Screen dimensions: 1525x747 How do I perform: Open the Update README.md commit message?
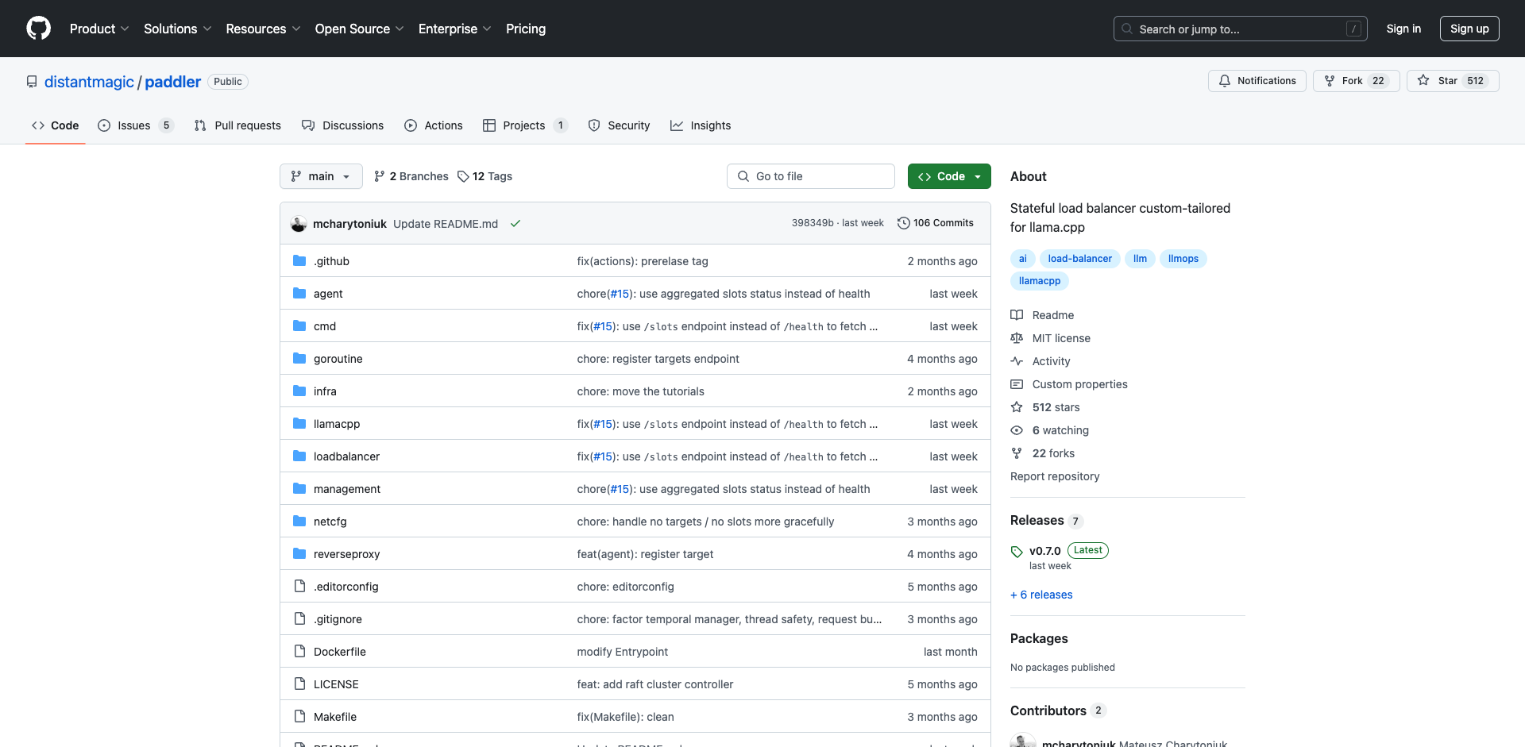pyautogui.click(x=446, y=224)
